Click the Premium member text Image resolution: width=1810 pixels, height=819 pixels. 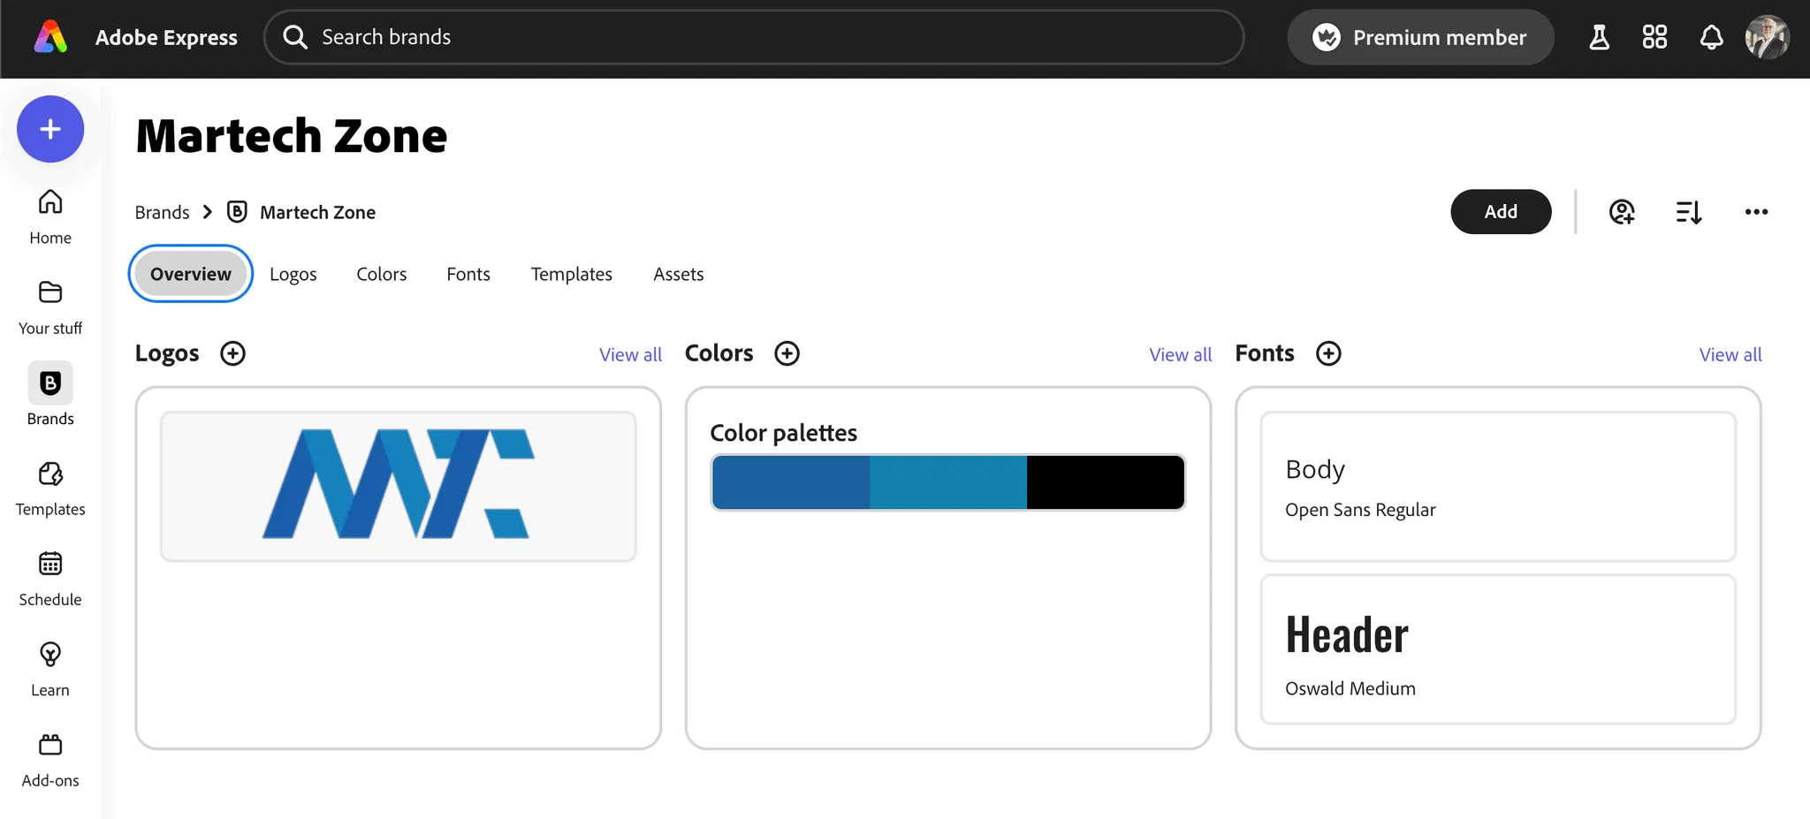(1440, 37)
